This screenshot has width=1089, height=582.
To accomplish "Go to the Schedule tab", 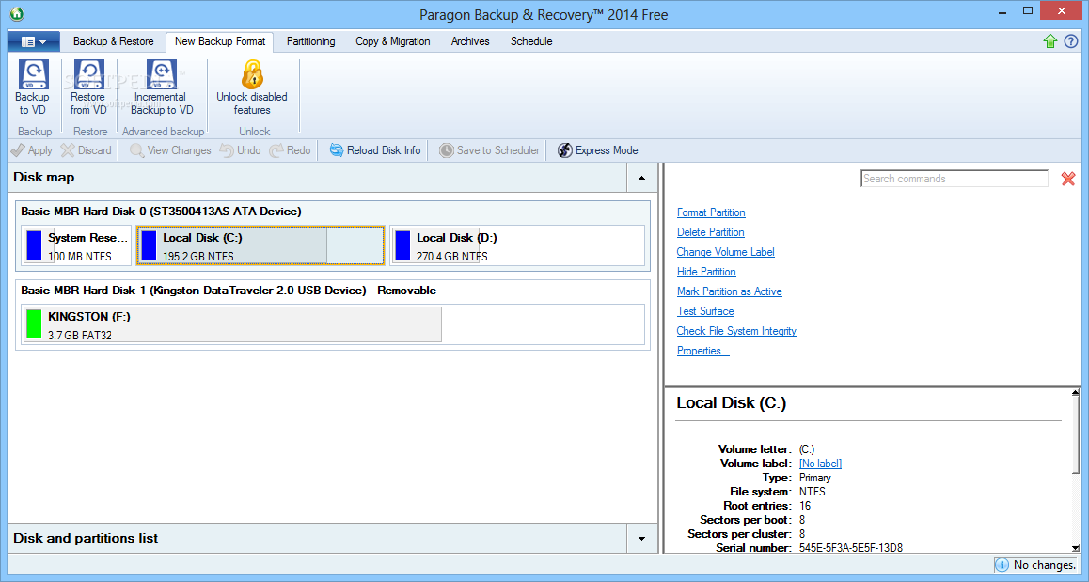I will pos(531,41).
